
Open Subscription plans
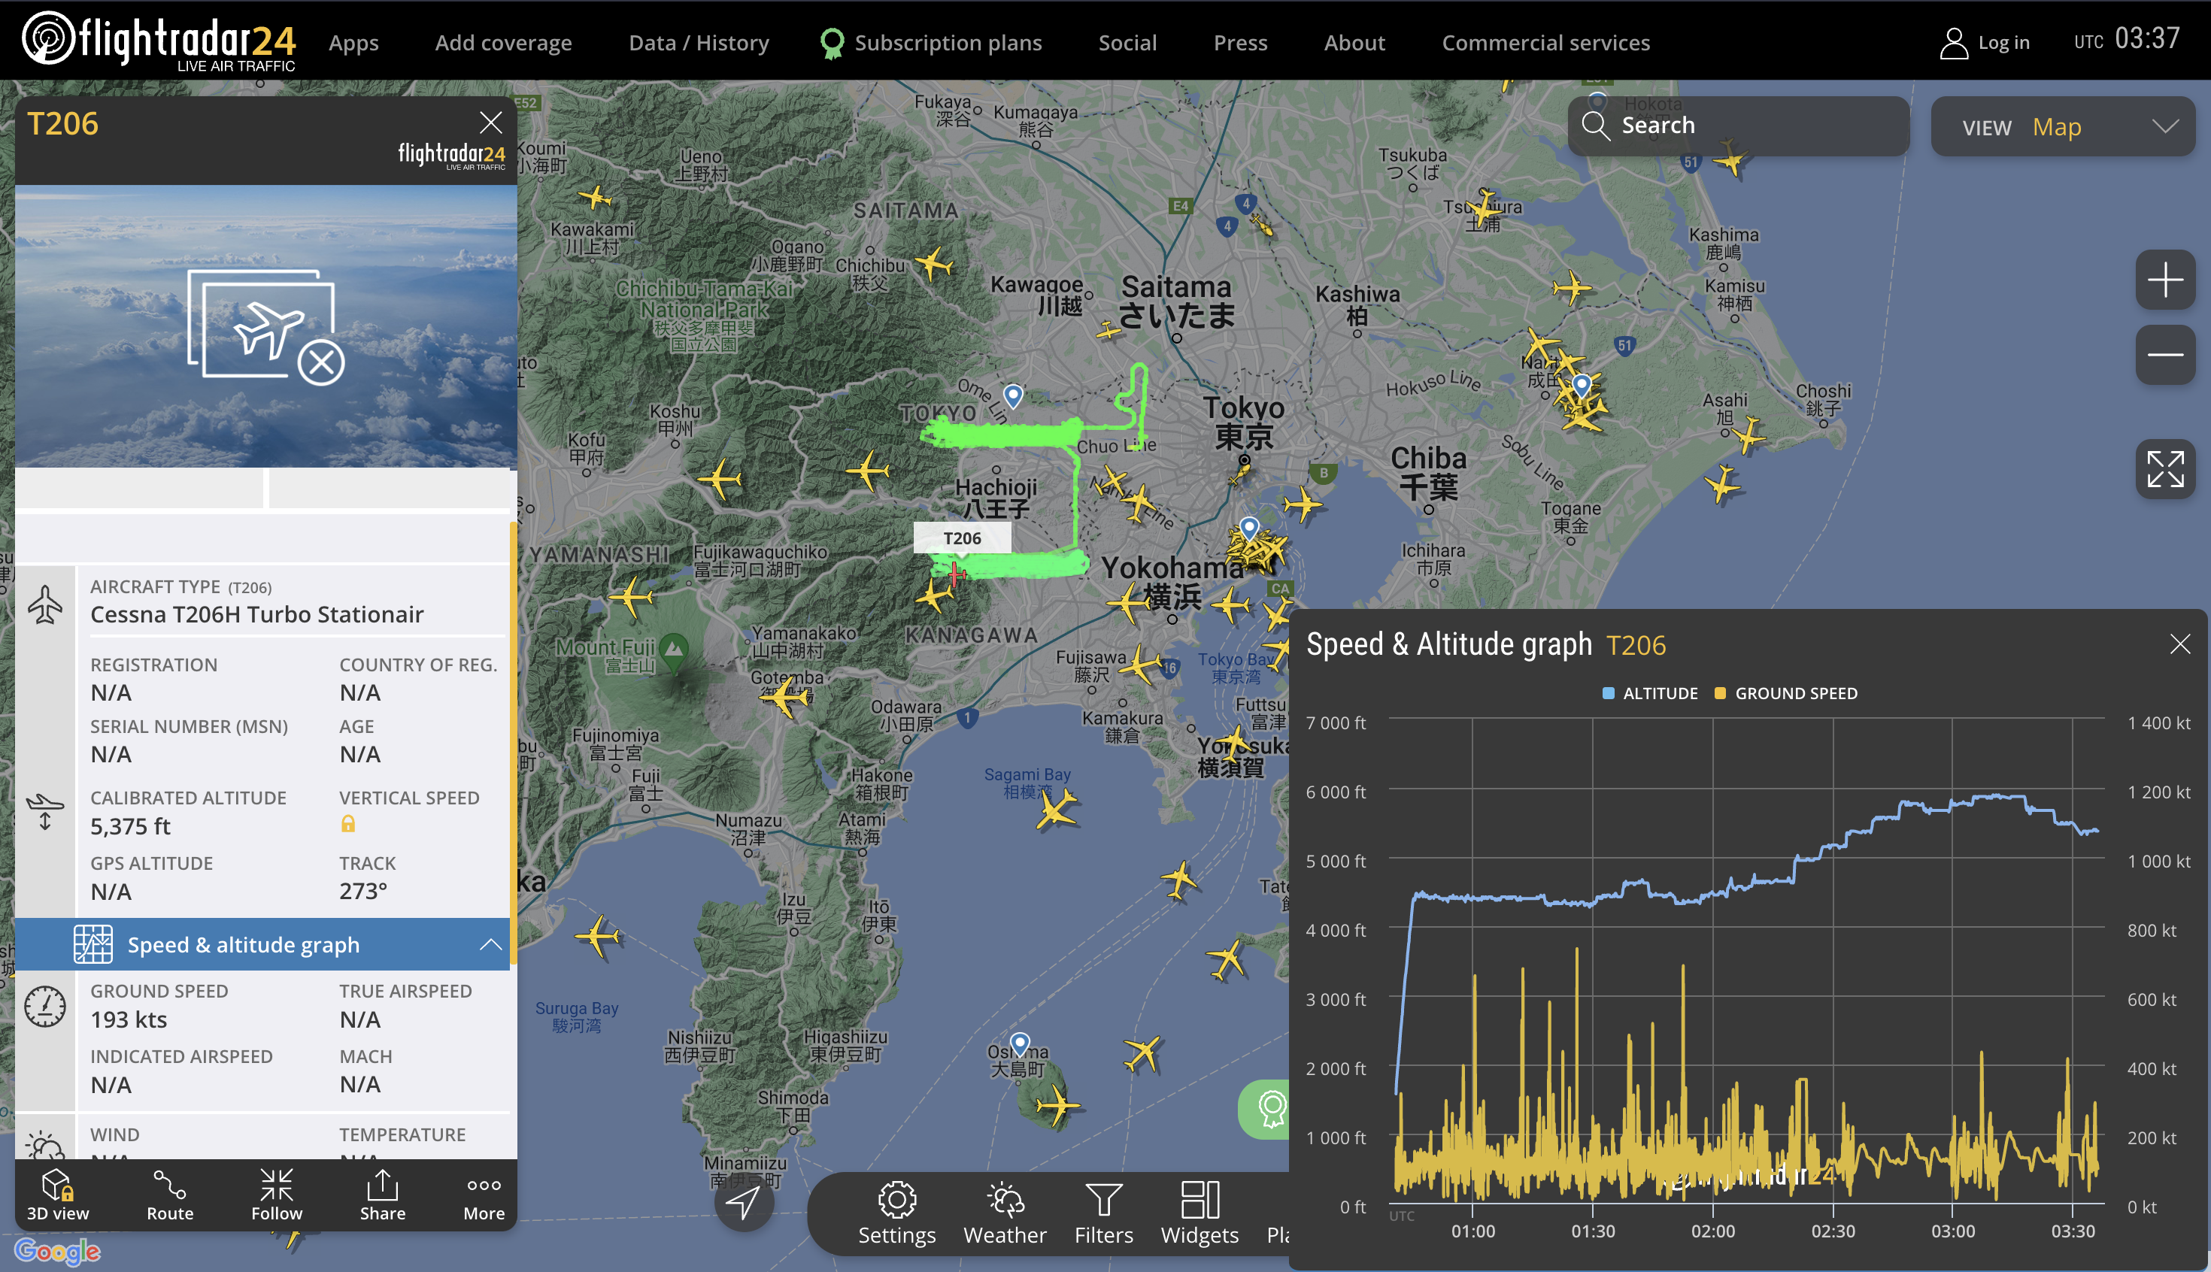pos(932,43)
